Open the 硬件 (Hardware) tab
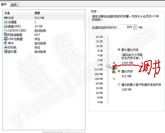This screenshot has width=165, height=133. 4,4
